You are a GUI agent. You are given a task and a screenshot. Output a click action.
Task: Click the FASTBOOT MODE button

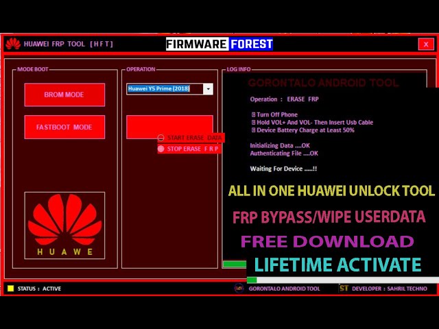[x=64, y=127]
